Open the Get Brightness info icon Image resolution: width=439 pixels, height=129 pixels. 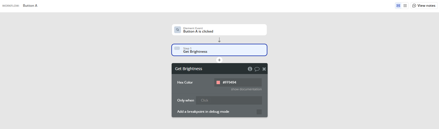250,69
